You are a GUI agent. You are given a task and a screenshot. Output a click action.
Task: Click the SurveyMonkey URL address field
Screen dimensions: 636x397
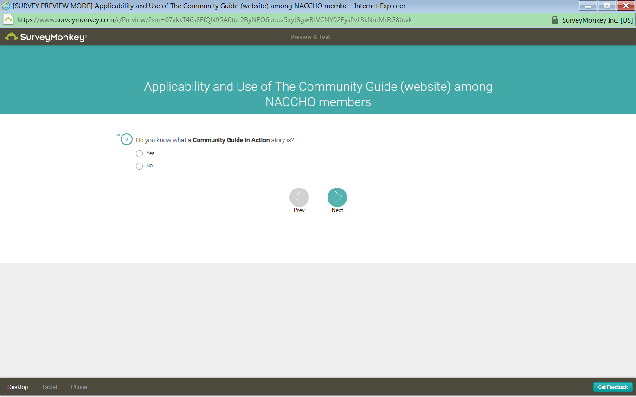tap(214, 20)
